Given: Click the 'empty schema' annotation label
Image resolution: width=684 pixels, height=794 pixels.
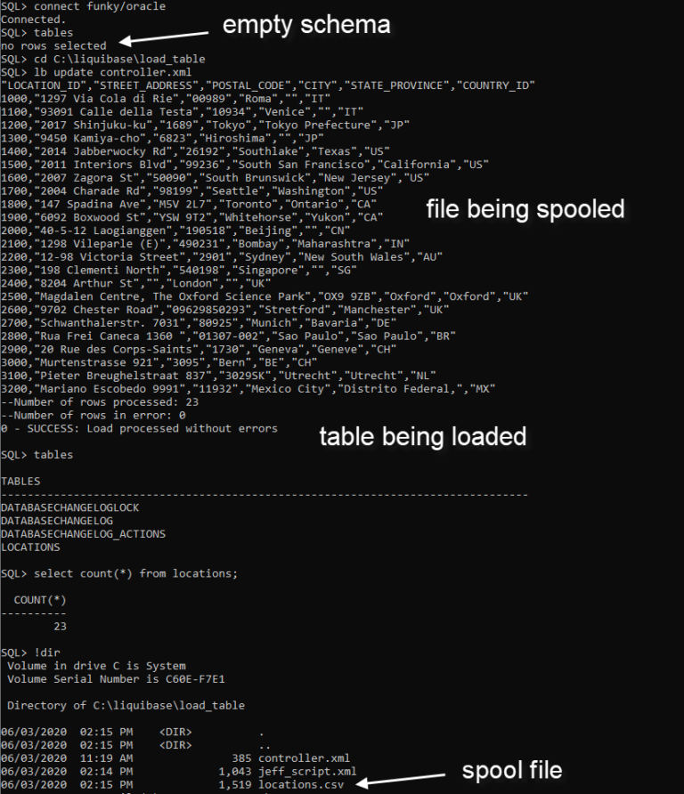Looking at the screenshot, I should coord(306,25).
